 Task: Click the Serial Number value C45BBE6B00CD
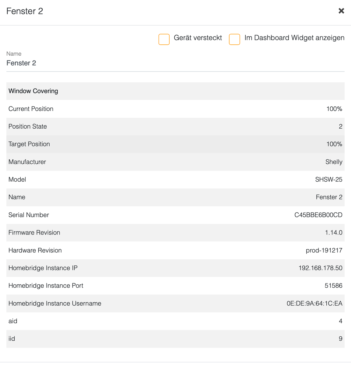tap(318, 215)
